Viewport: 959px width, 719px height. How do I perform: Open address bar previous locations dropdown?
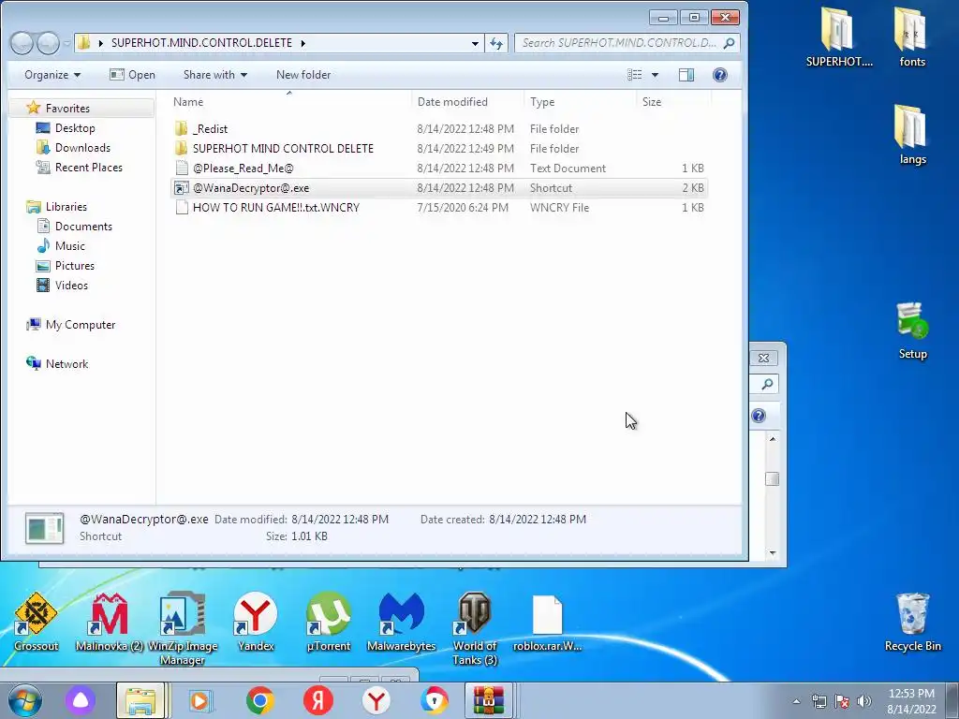point(475,43)
